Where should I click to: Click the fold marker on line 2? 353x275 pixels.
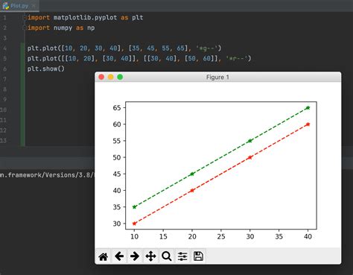coord(25,28)
